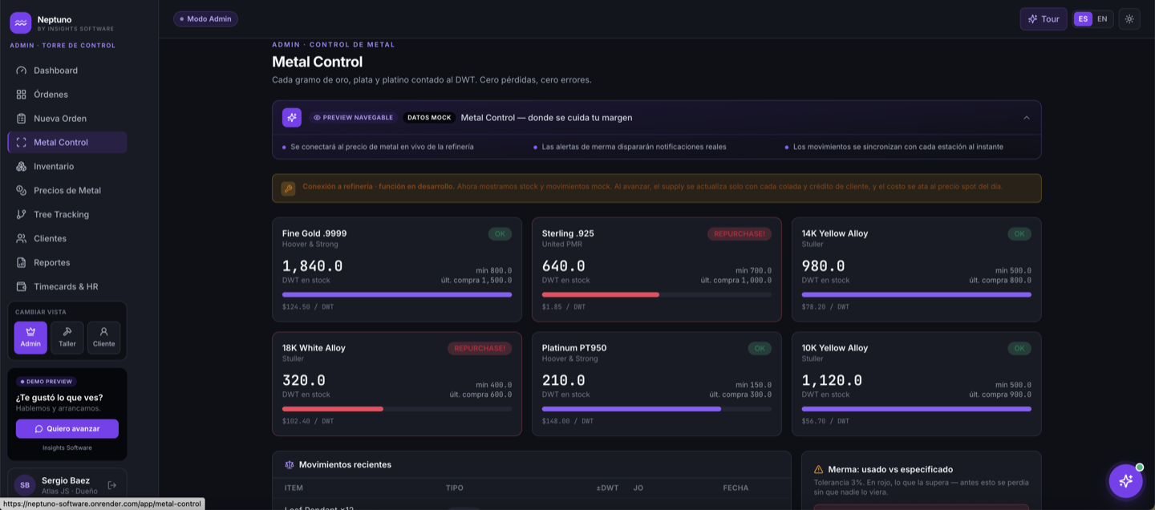Click Sterling .925 stock progress bar
Image resolution: width=1155 pixels, height=510 pixels.
coord(657,295)
